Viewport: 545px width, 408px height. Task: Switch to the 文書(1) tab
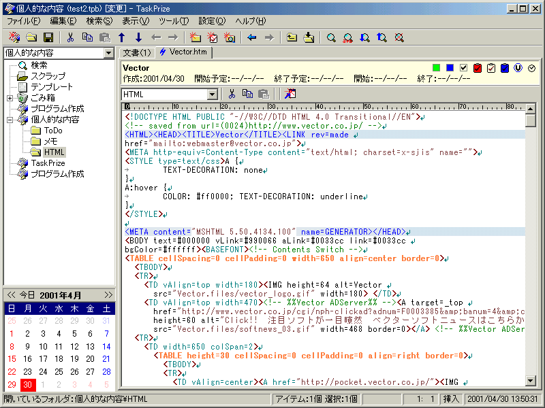pos(137,53)
